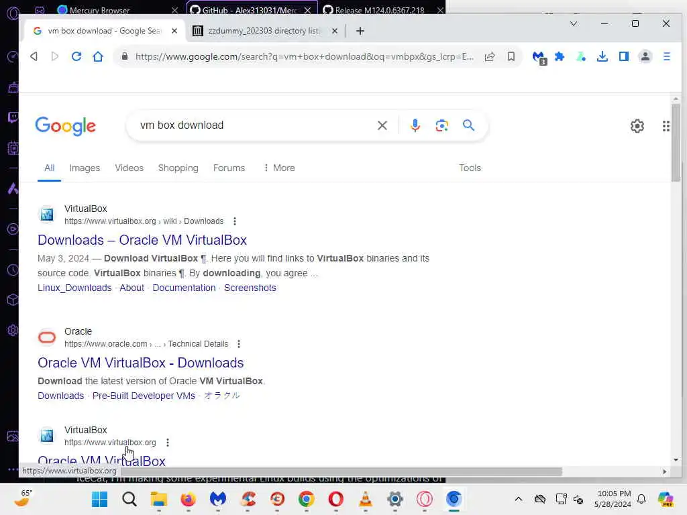Open a new tab with plus button
This screenshot has width=687, height=515.
click(360, 31)
